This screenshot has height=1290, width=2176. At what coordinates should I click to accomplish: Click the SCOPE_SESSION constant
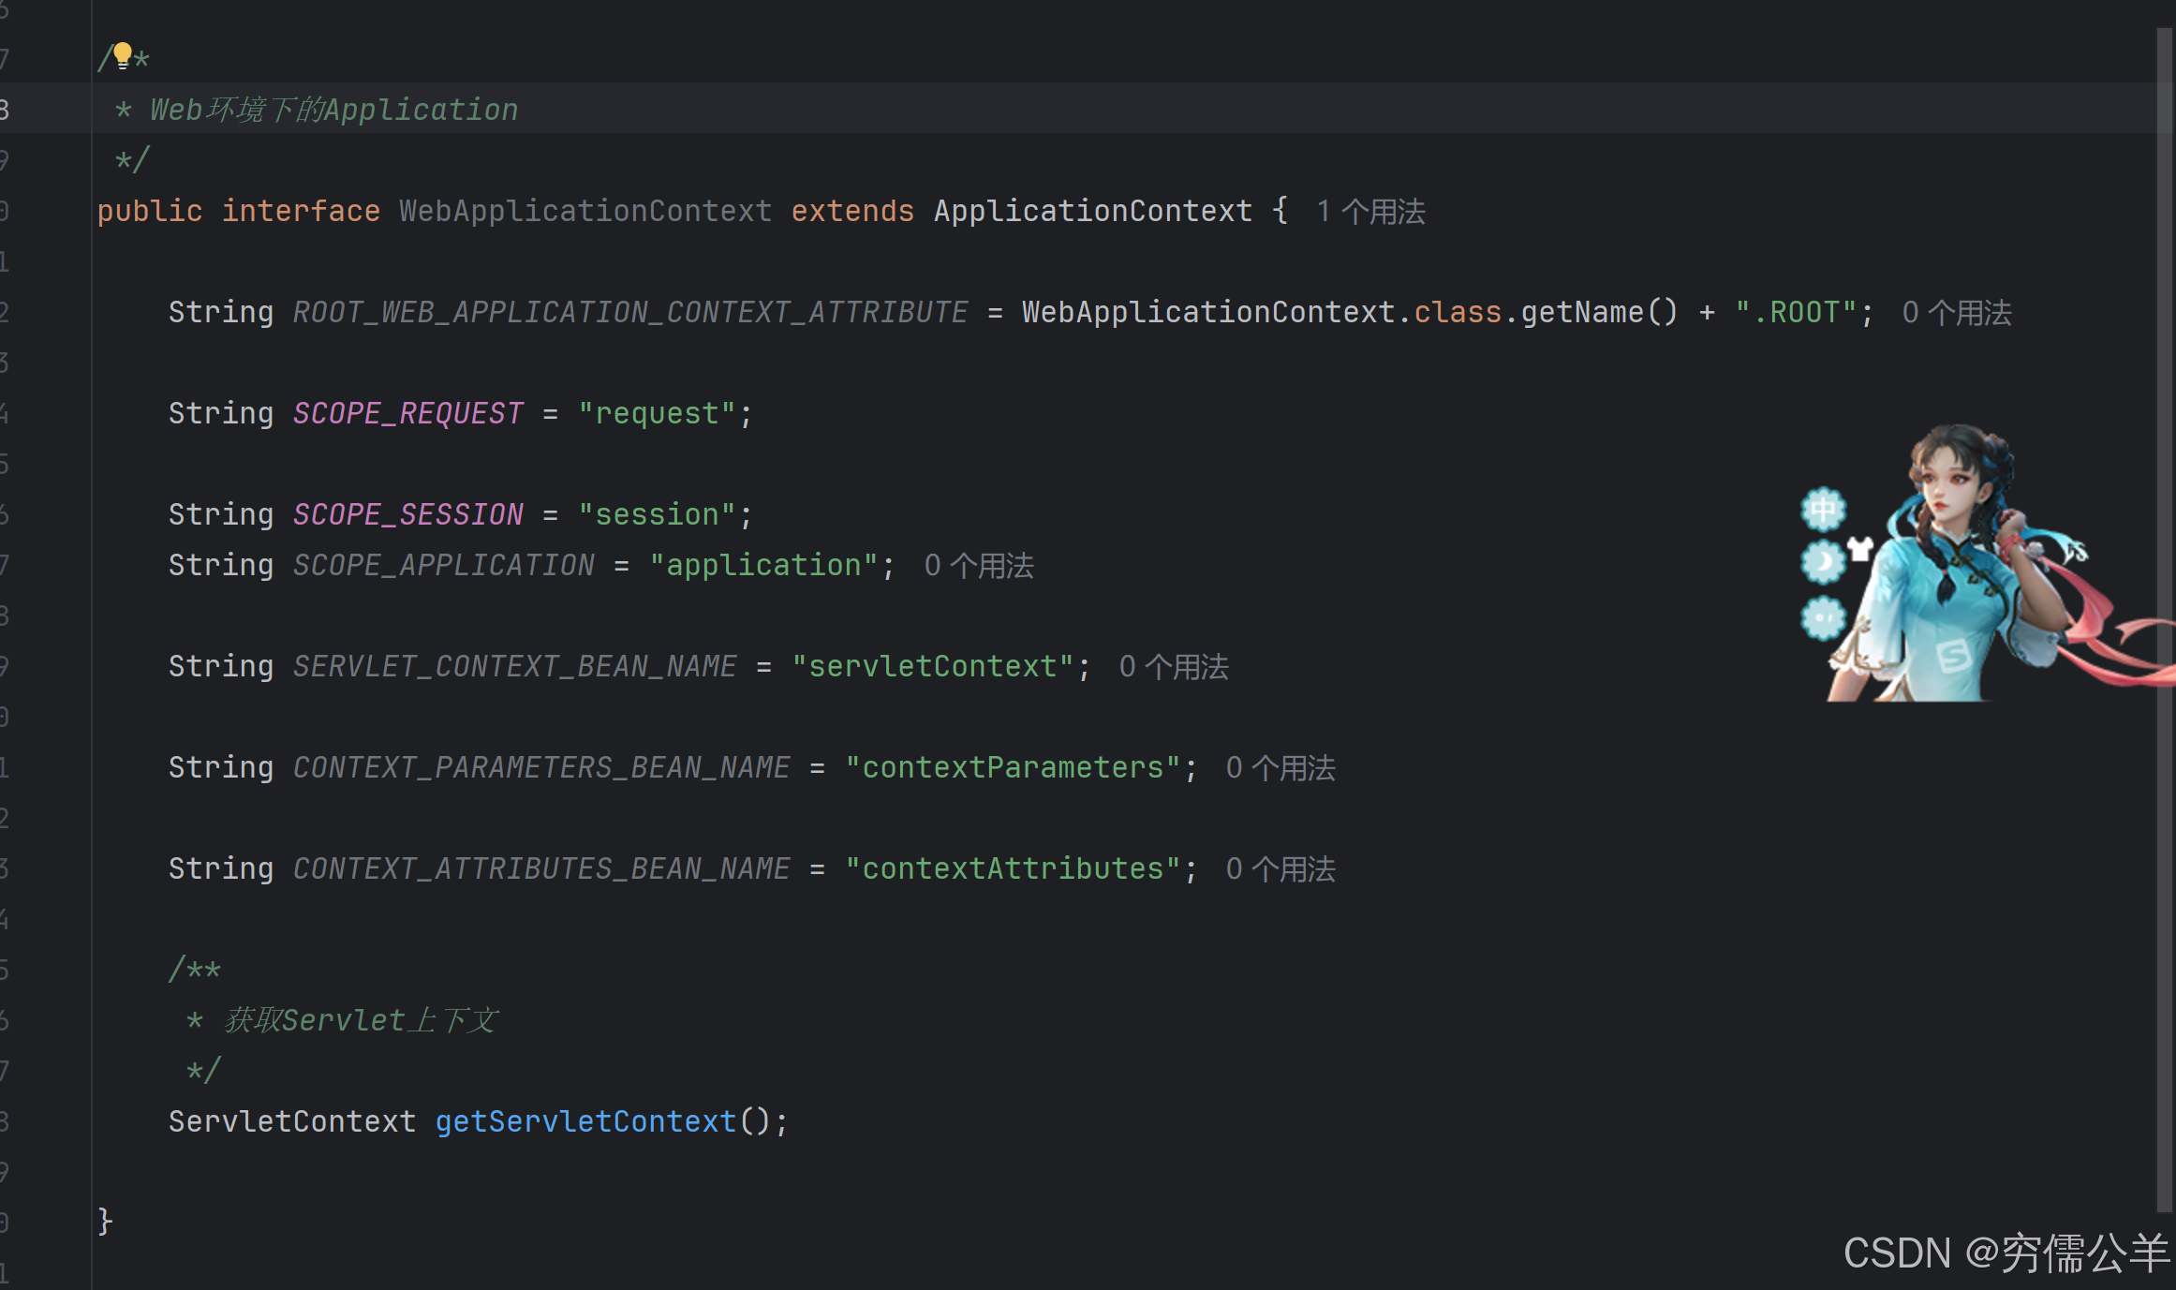coord(407,515)
